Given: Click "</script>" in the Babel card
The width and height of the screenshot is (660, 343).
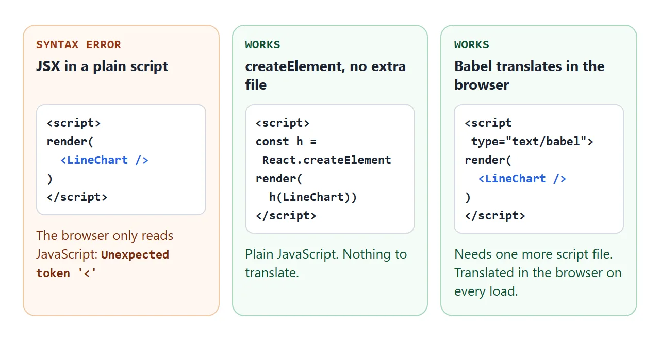Looking at the screenshot, I should click(494, 216).
